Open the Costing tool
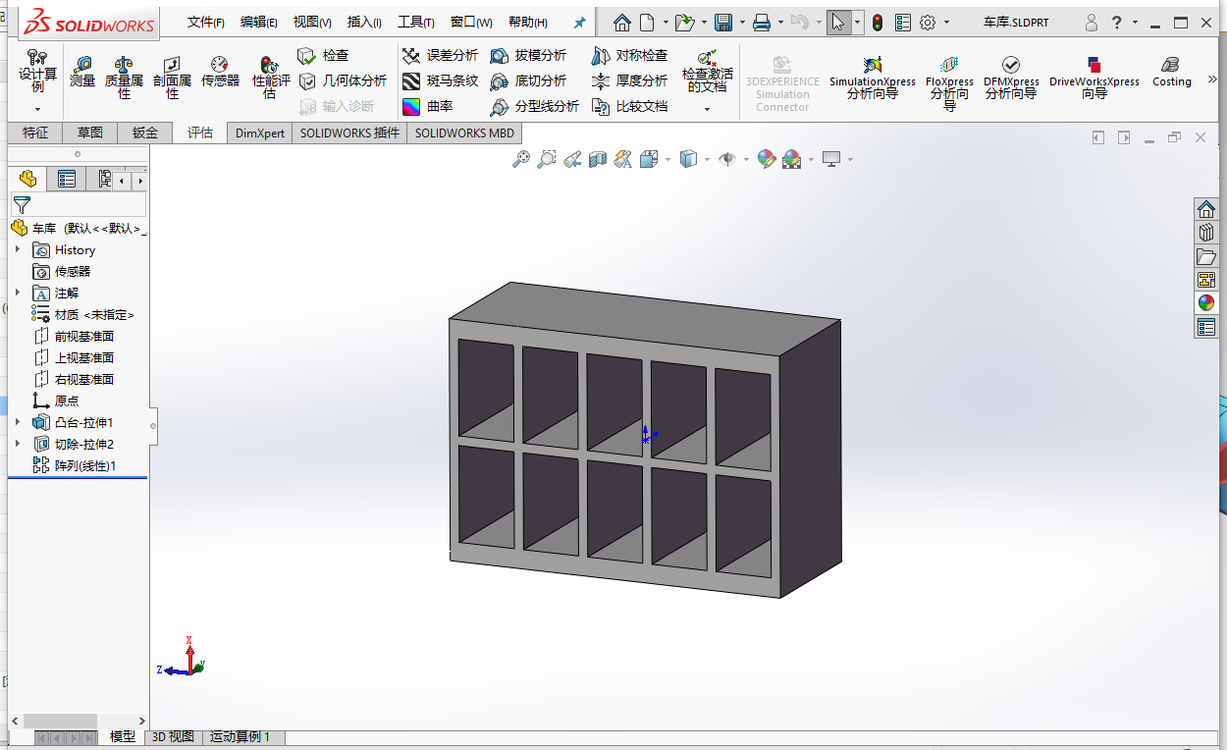Screen dimensions: 1227x750 coord(1171,72)
